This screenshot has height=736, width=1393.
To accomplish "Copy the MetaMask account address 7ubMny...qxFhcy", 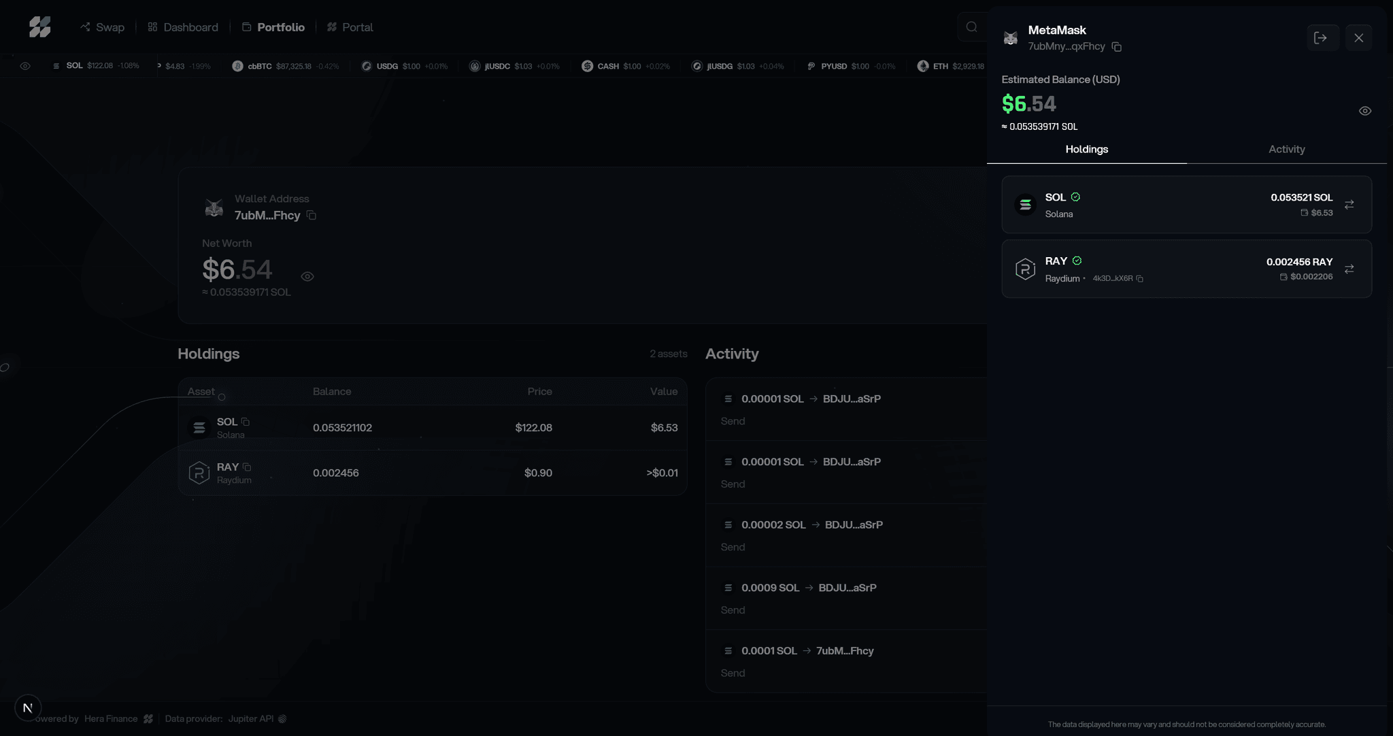I will (1117, 47).
